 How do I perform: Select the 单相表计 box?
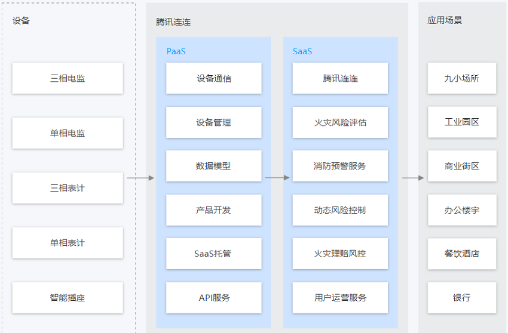pyautogui.click(x=68, y=243)
